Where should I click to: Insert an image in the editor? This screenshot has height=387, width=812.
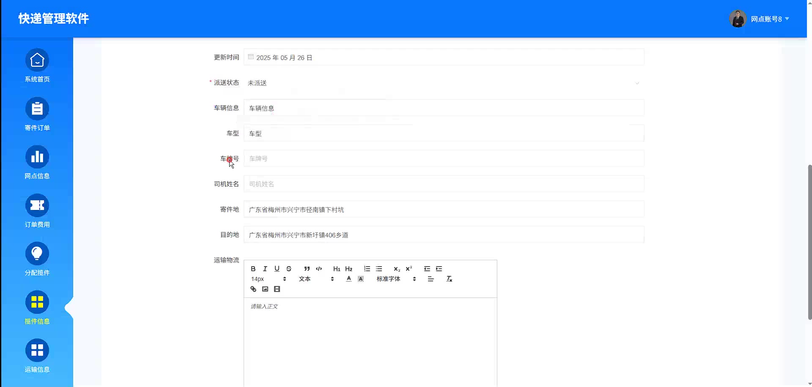click(265, 289)
